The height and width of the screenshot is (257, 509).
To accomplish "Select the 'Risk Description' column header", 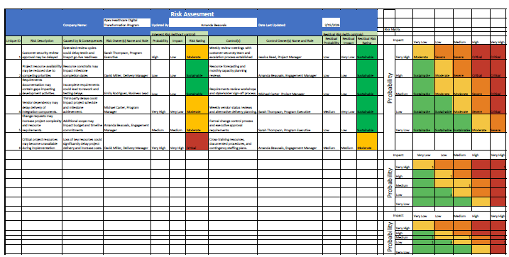I will pos(42,40).
